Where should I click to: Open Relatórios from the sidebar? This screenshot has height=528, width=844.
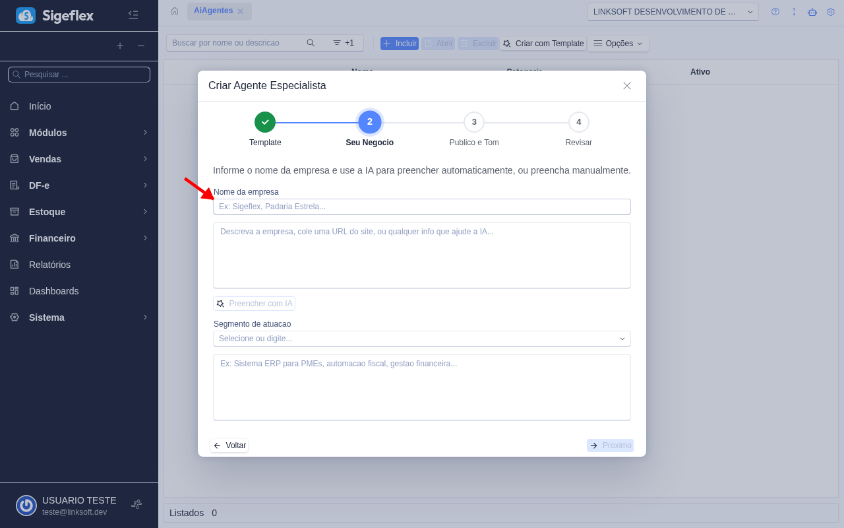(49, 265)
